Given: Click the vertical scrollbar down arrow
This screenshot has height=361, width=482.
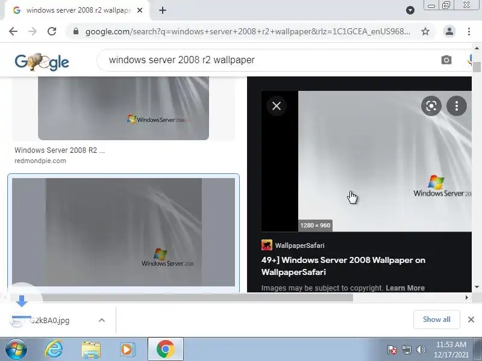Looking at the screenshot, I should [x=477, y=287].
